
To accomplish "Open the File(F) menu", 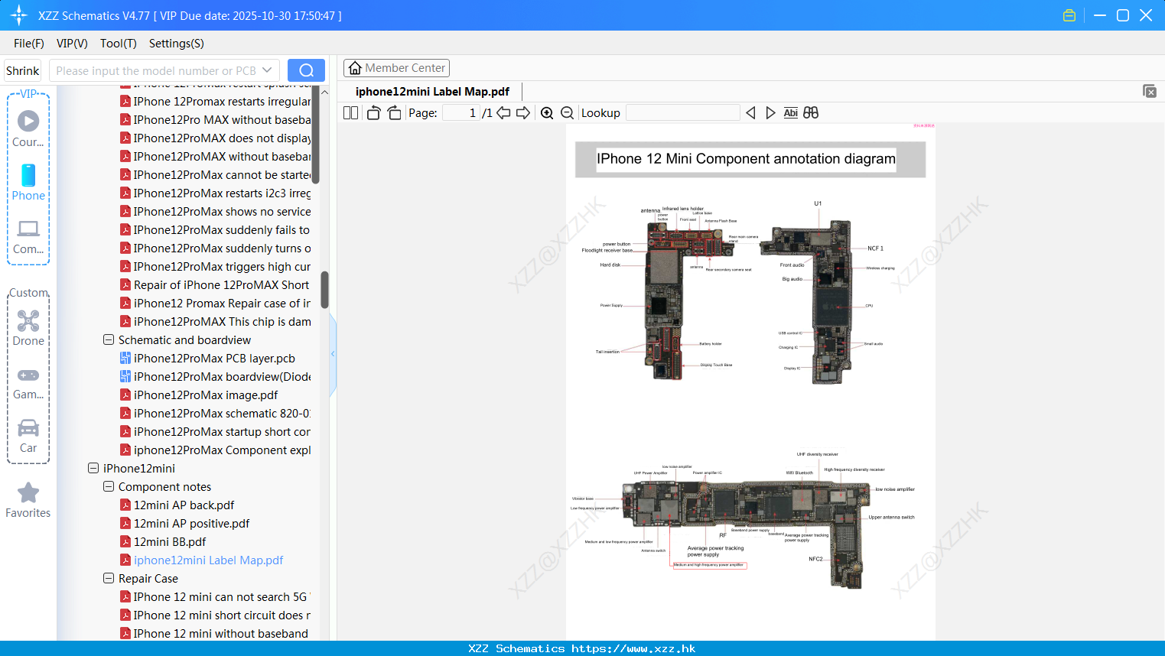I will [x=29, y=44].
